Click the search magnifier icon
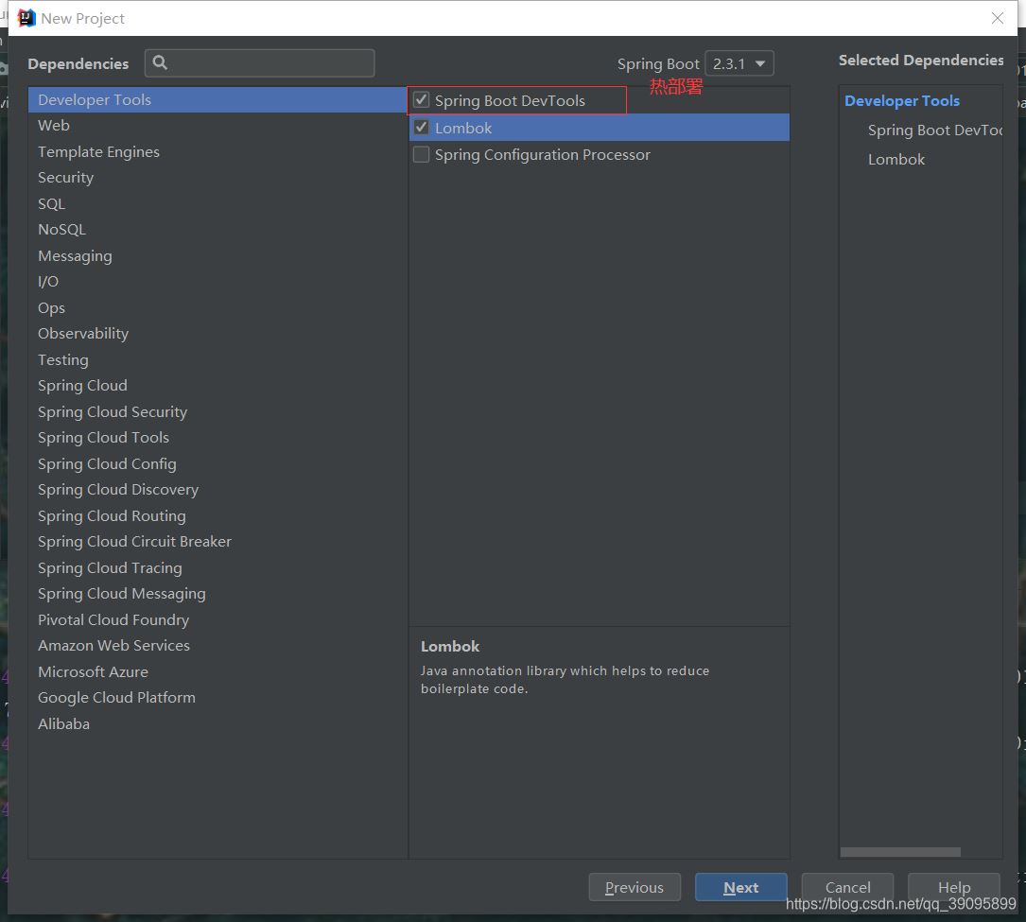 point(160,62)
